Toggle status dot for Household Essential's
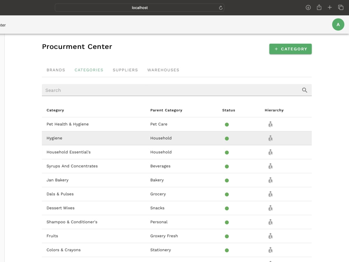This screenshot has height=262, width=349. [227, 153]
